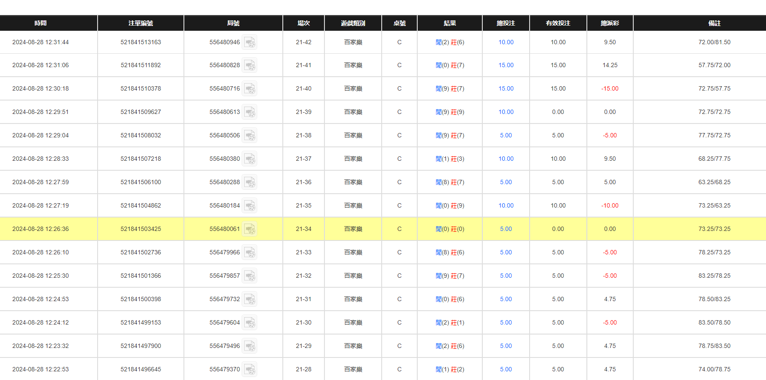Click the 78.75/83.50 remark cell
Image resolution: width=766 pixels, height=380 pixels.
point(714,346)
